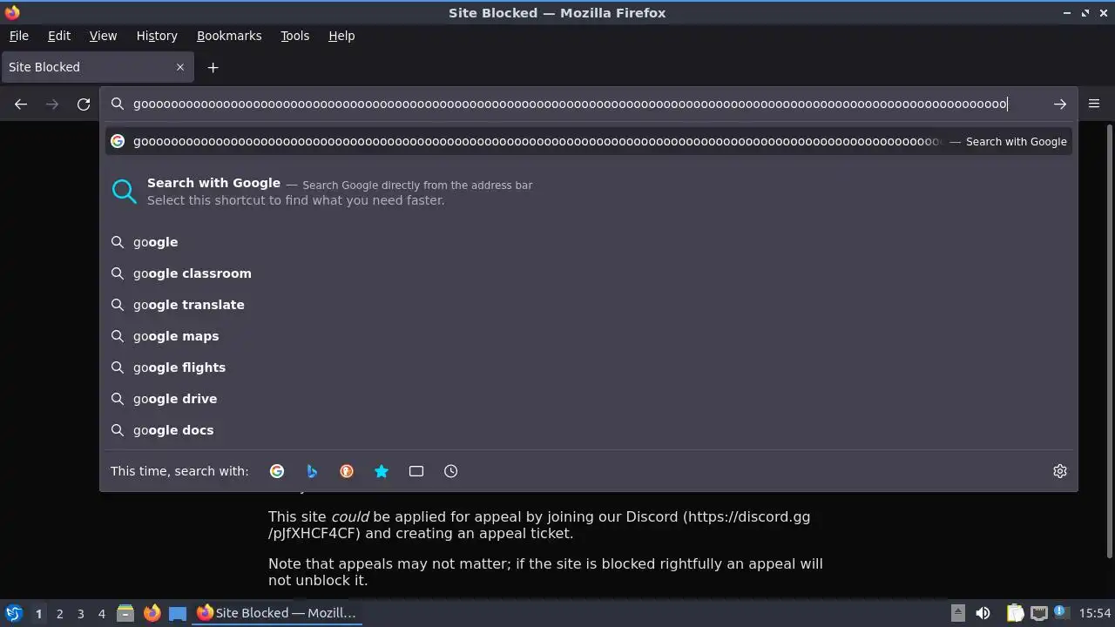1115x627 pixels.
Task: Open the File menu
Action: pos(19,36)
